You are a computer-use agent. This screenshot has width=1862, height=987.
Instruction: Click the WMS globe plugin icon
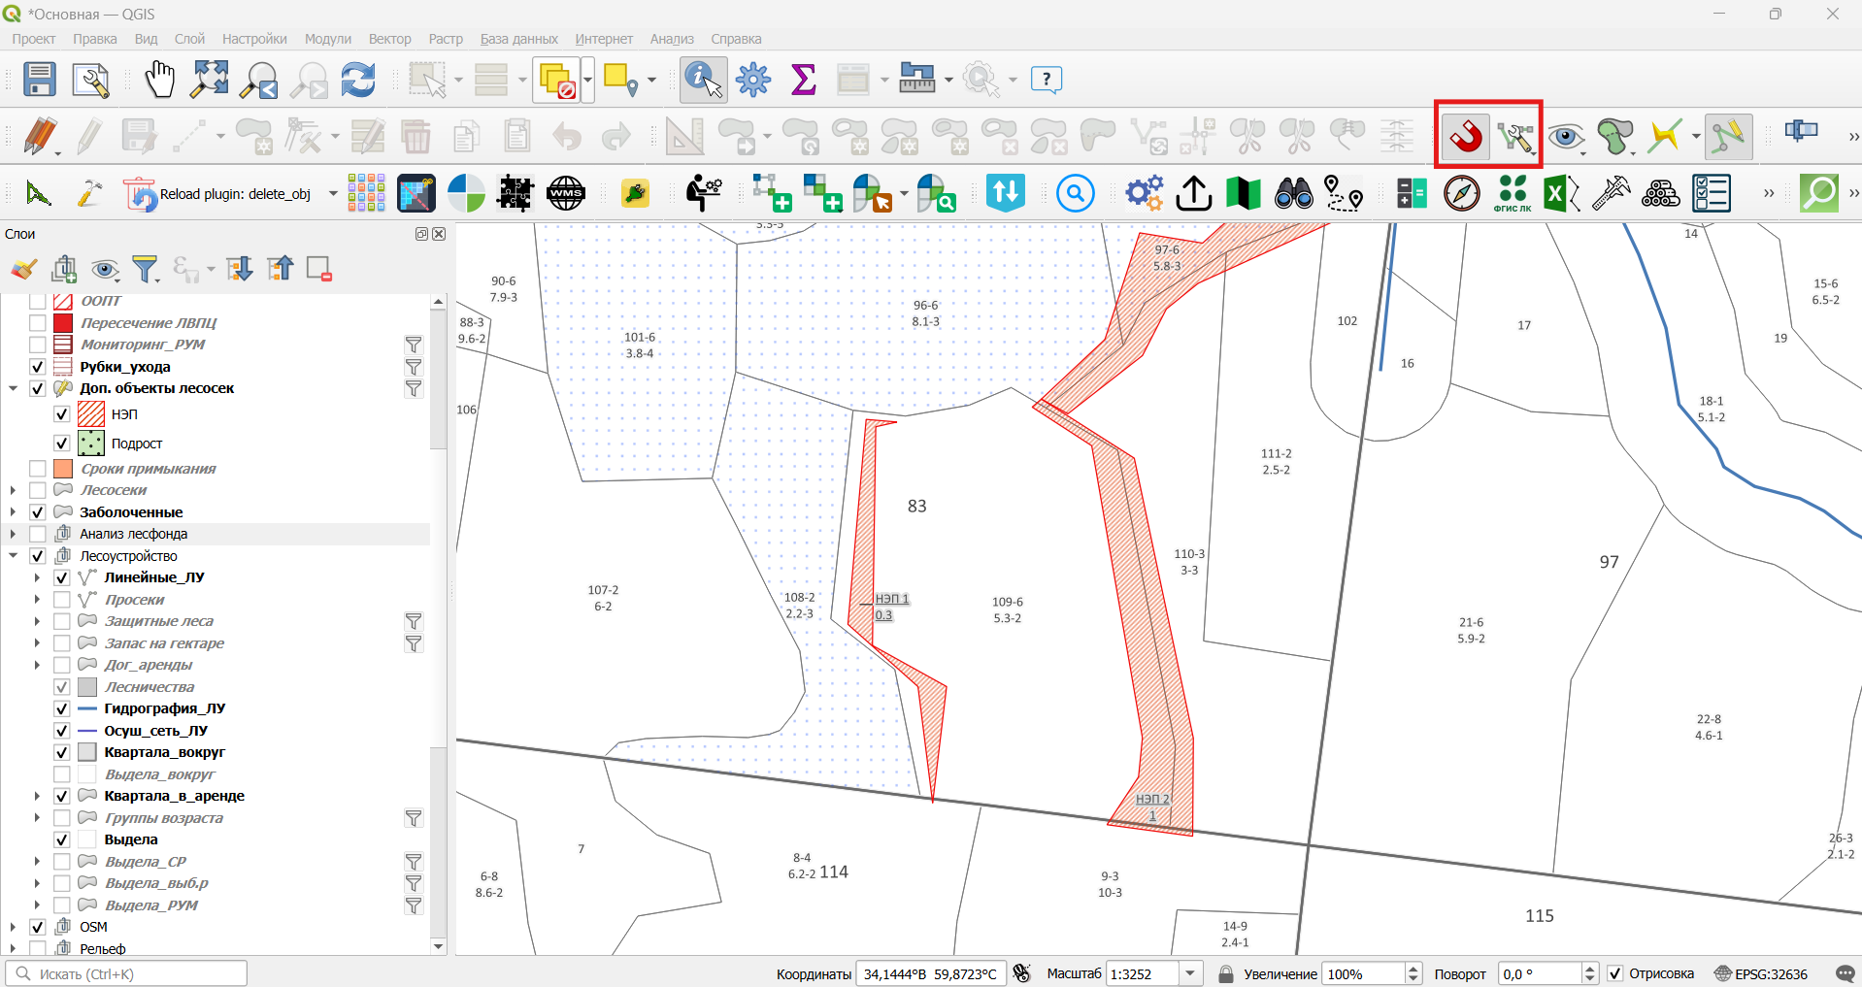click(566, 193)
